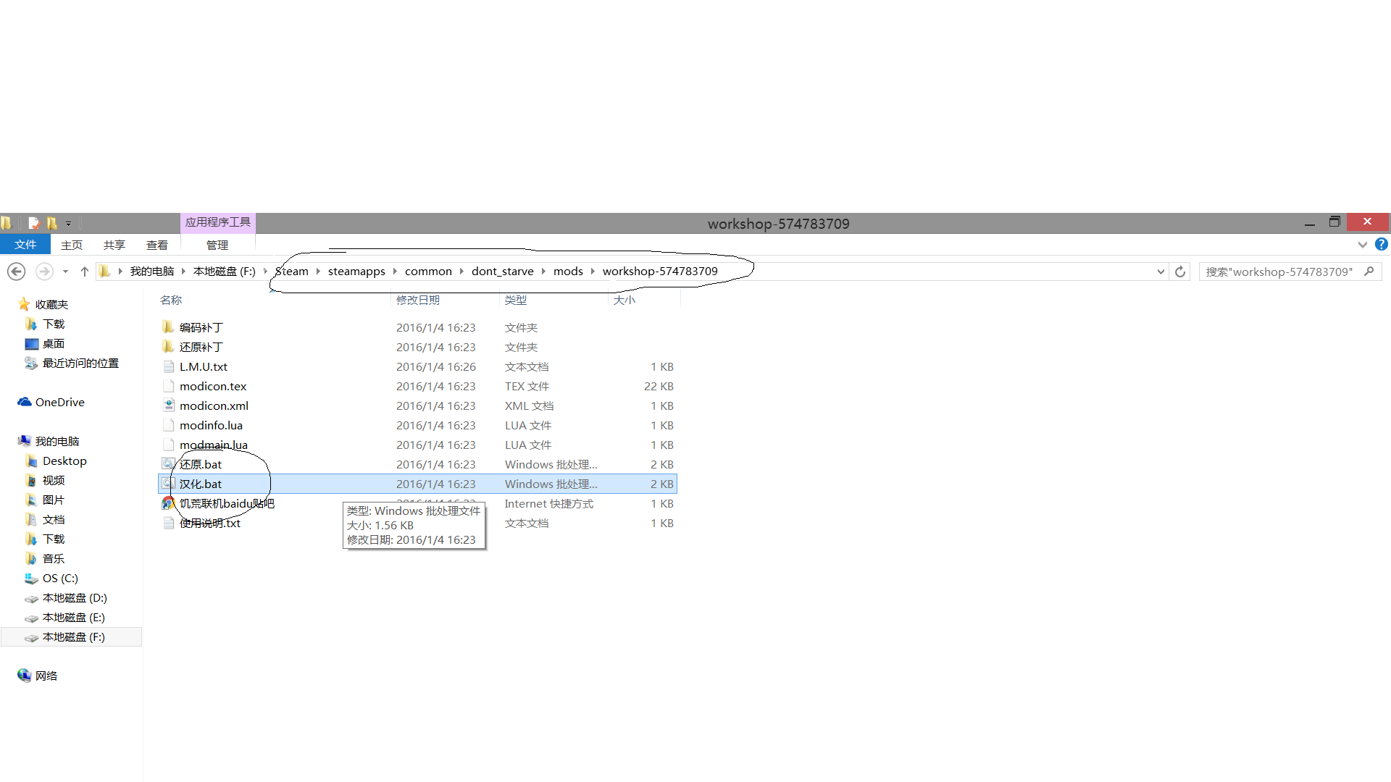Viewport: 1391px width, 782px height.
Task: Expand the ribbon with chevron arrow
Action: tap(1362, 245)
